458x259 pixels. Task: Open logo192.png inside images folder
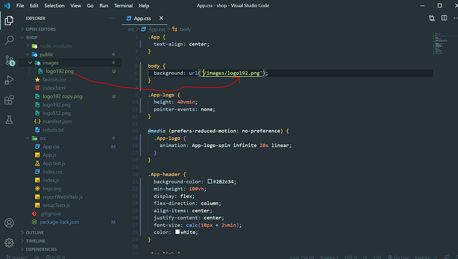(60, 71)
